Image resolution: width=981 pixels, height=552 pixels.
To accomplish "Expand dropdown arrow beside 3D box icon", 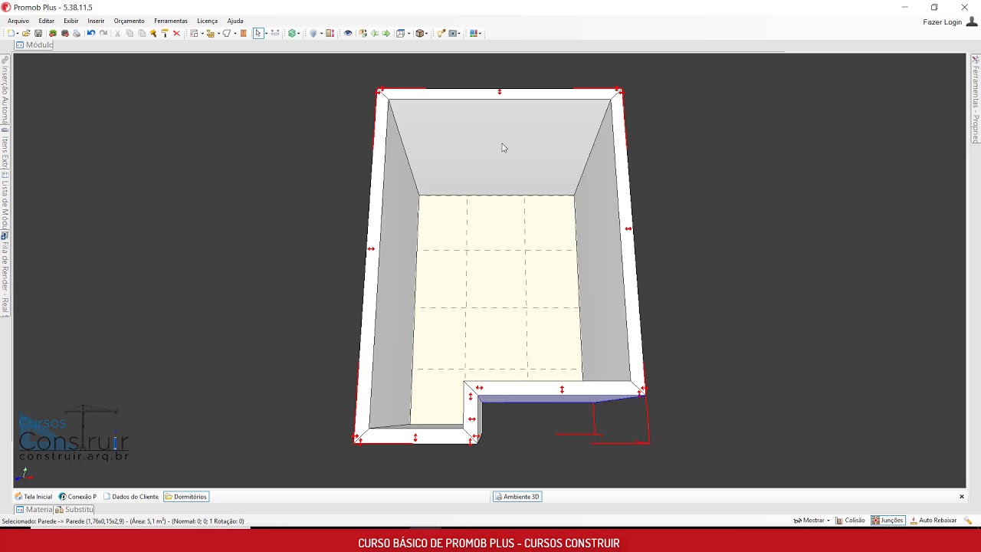I will [x=428, y=34].
